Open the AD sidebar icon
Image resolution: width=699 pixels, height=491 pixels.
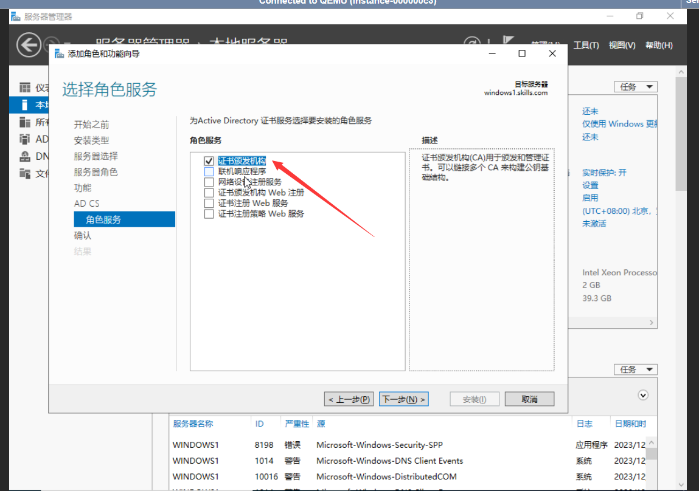[x=25, y=139]
